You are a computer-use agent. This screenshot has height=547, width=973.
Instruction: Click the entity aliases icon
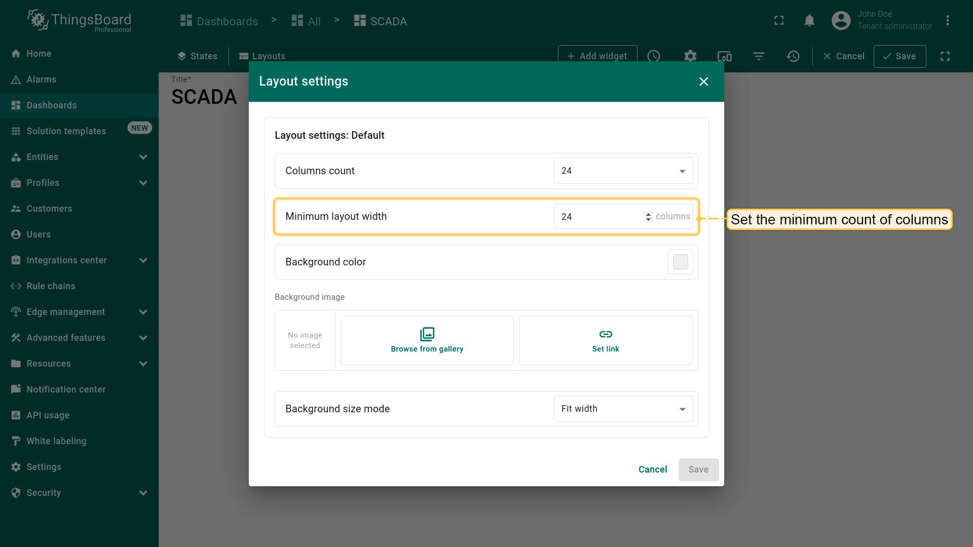coord(725,56)
